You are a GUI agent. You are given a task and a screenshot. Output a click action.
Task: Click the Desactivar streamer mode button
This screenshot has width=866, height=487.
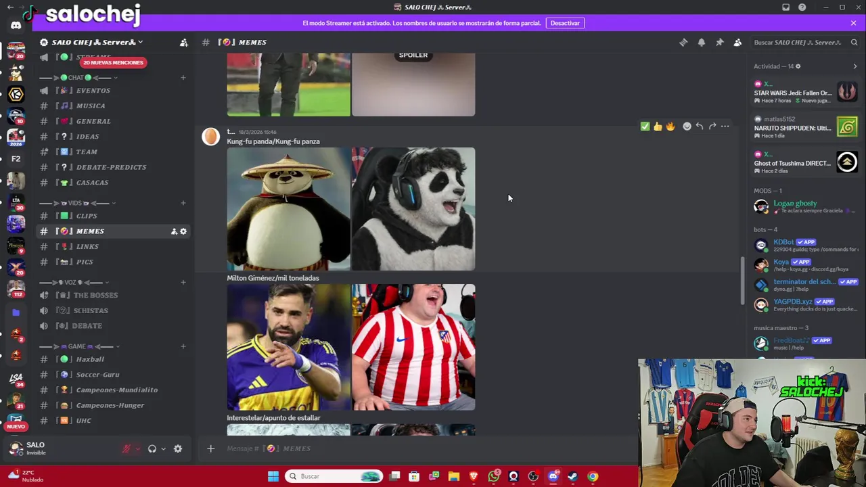point(565,23)
